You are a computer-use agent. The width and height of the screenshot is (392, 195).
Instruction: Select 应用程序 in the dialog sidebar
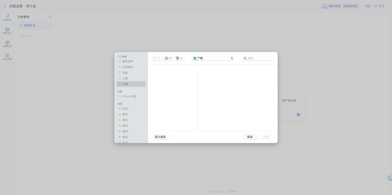(128, 67)
